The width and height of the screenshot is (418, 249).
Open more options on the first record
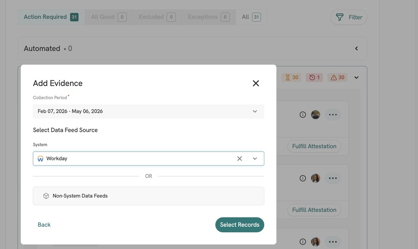click(x=333, y=115)
